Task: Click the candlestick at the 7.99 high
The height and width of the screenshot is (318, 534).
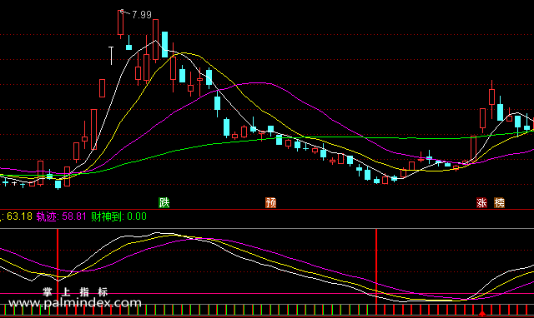Action: (x=120, y=23)
